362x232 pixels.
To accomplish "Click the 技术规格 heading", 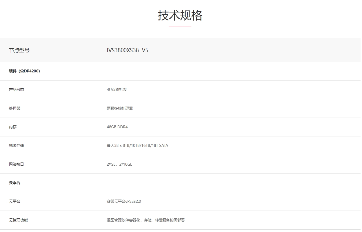I will coord(180,15).
